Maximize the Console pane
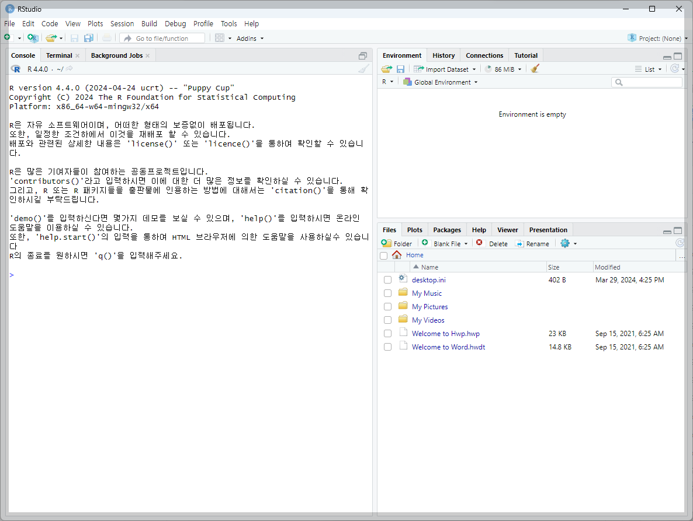693x521 pixels. click(x=363, y=55)
